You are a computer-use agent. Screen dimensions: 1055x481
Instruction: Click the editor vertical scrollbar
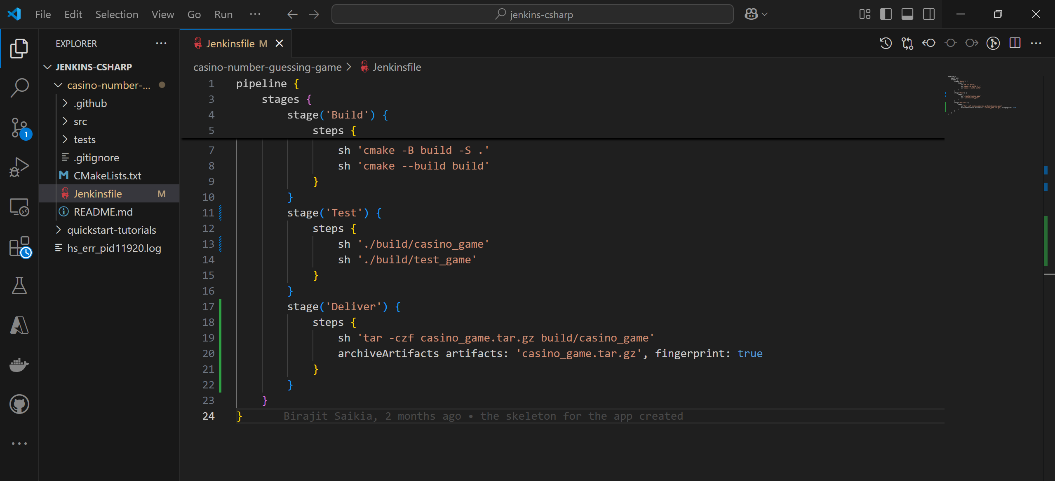click(x=1049, y=278)
